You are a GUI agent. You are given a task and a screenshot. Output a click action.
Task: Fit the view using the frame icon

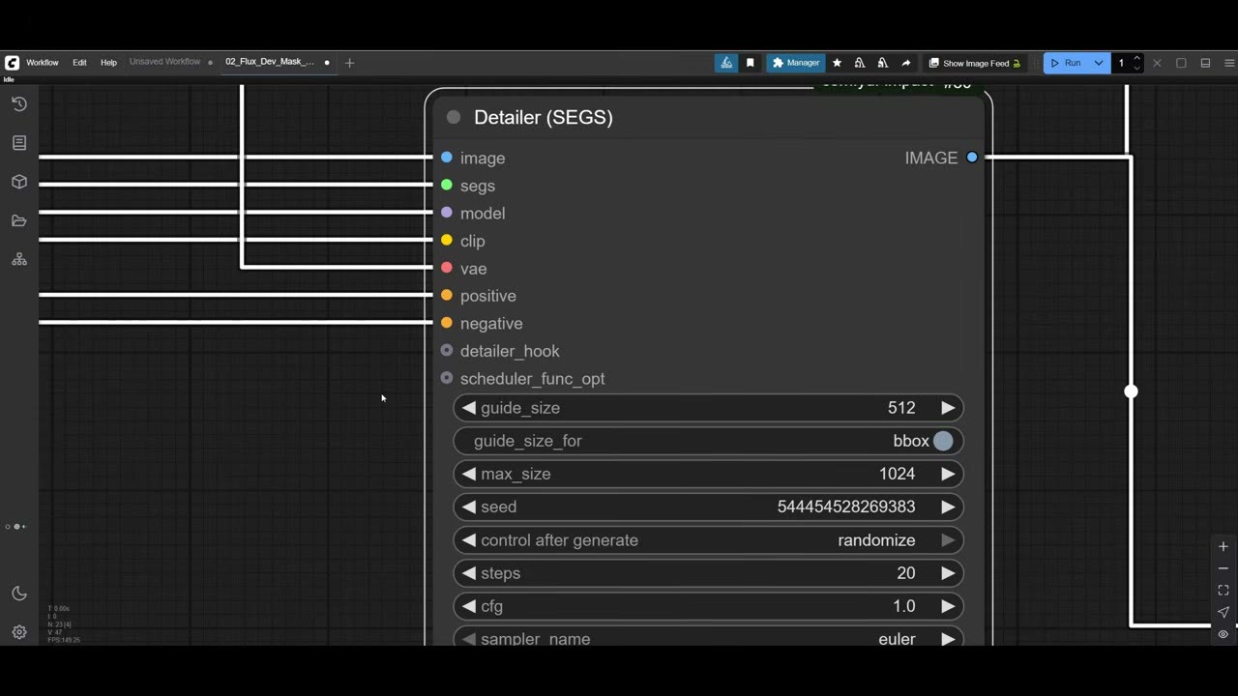1223,590
